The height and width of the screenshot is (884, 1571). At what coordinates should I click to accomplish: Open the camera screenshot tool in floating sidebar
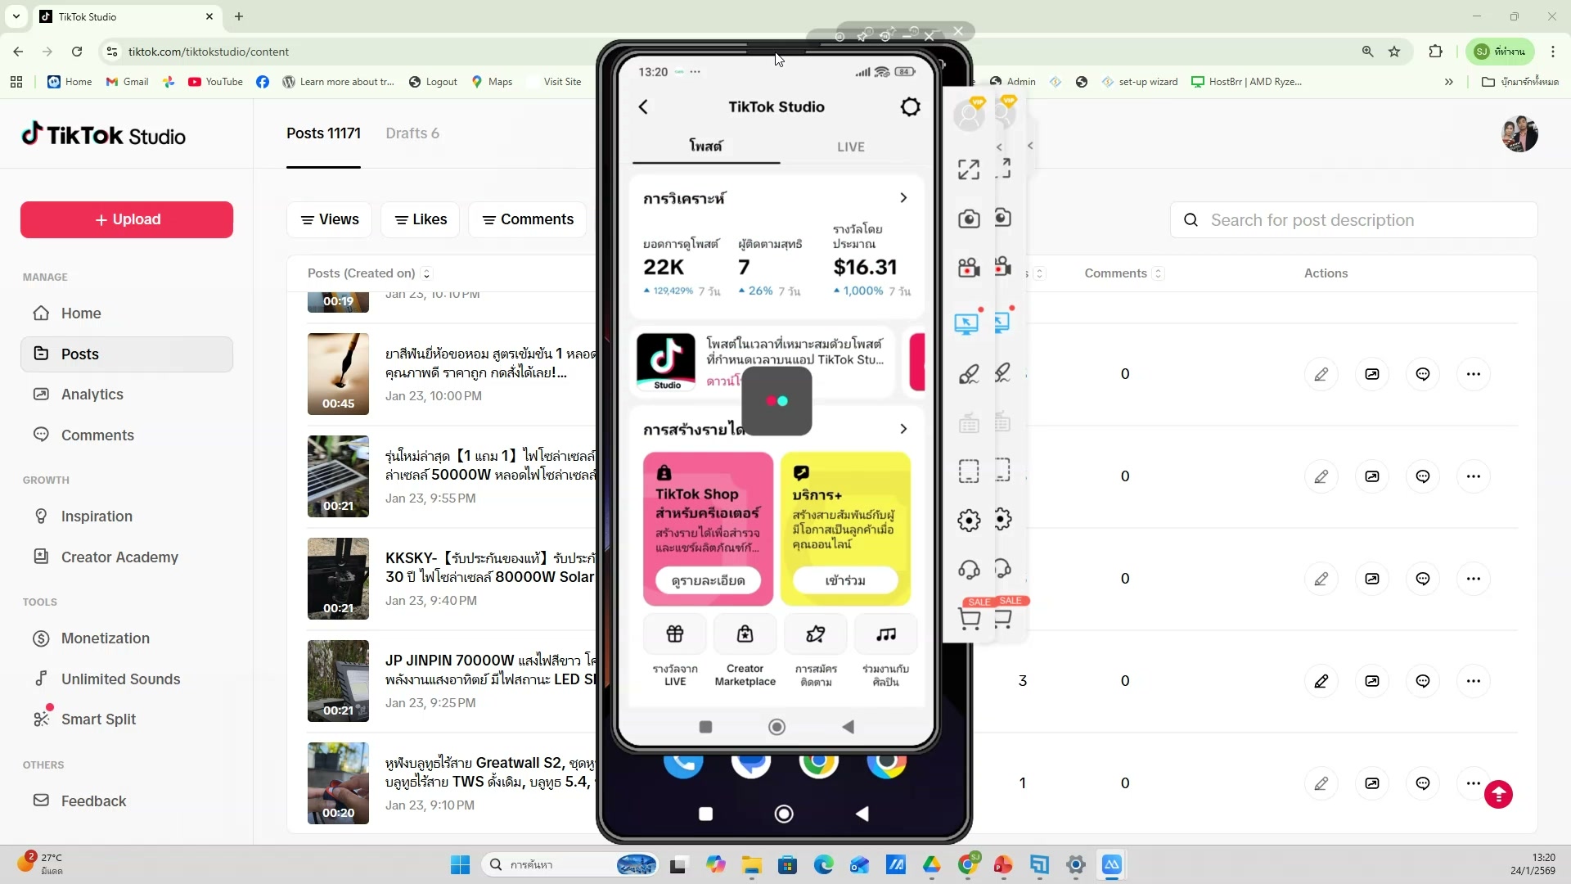click(969, 219)
